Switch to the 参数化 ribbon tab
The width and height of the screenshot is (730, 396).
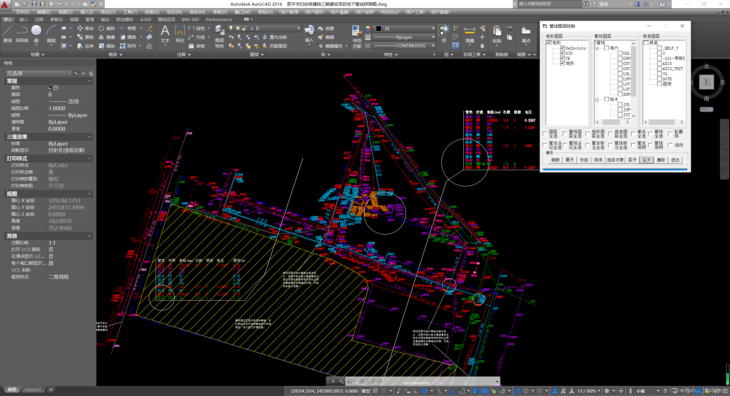tap(56, 19)
